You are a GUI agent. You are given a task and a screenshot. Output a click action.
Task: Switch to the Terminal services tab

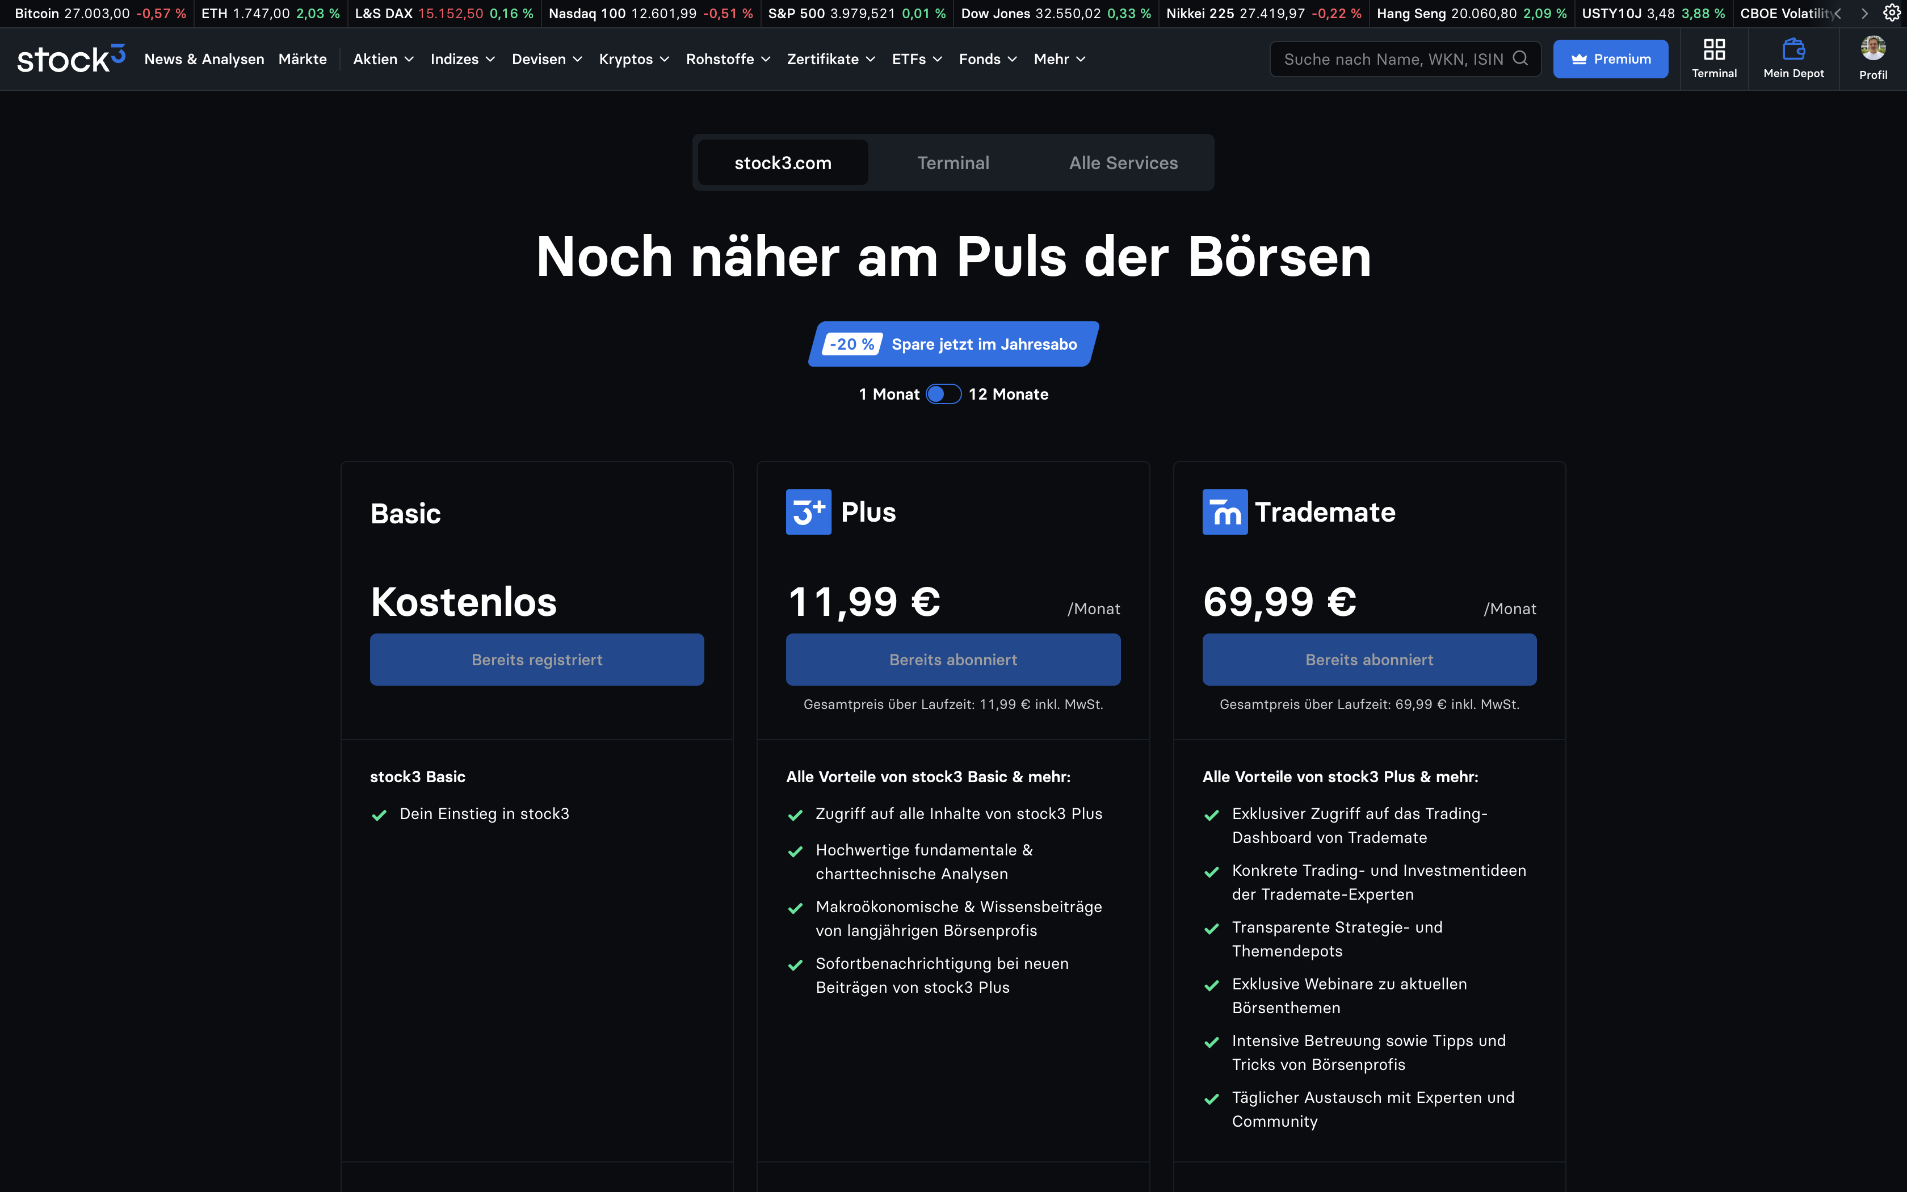coord(953,162)
